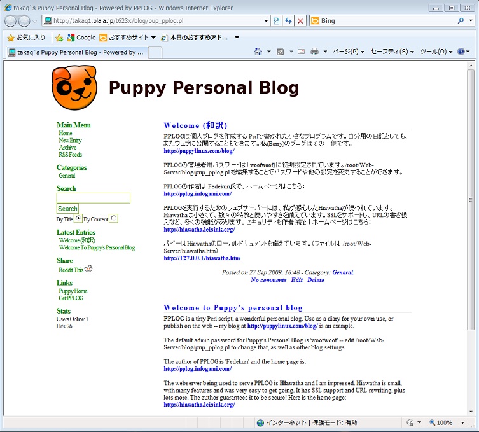Image resolution: width=479 pixels, height=432 pixels.
Task: Expand the zoom level dropdown arrow
Action: (x=462, y=423)
